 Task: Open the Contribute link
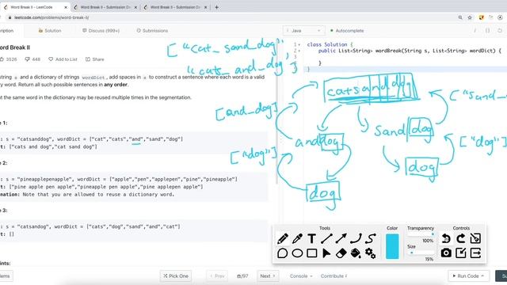point(334,276)
